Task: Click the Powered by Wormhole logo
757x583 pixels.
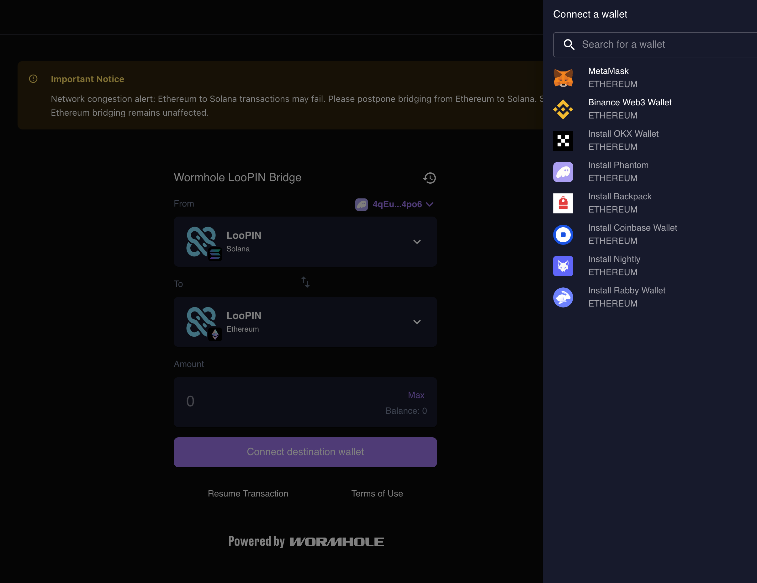Action: 306,541
